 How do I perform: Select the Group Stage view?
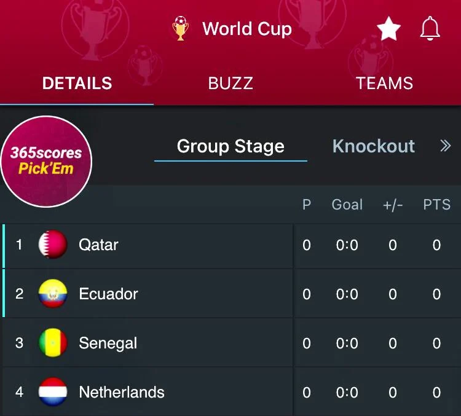(x=230, y=146)
